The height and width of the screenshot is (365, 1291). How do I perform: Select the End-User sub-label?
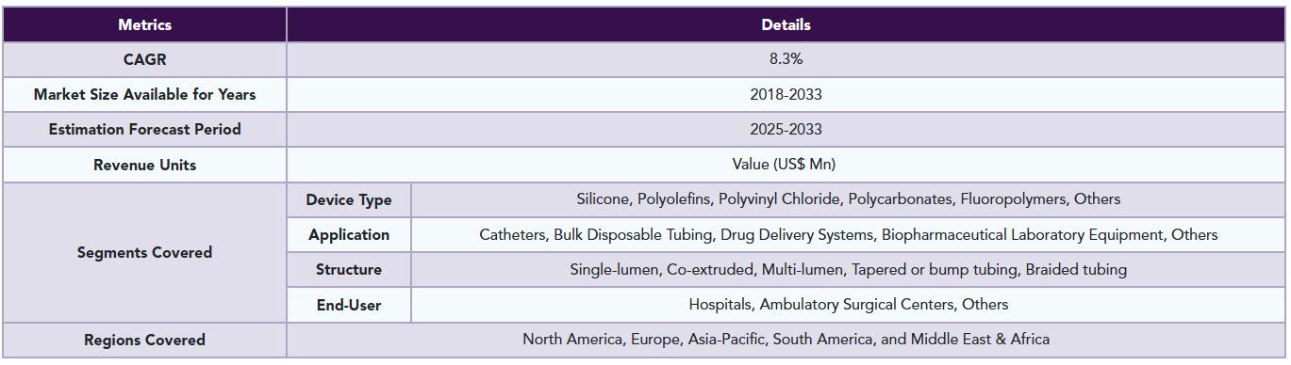pyautogui.click(x=349, y=305)
